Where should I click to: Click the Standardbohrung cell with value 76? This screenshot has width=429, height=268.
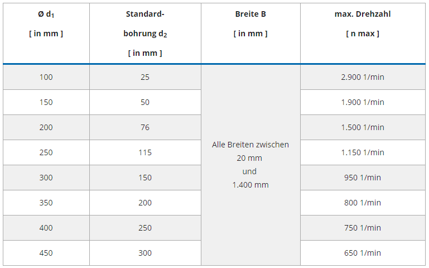pyautogui.click(x=145, y=127)
